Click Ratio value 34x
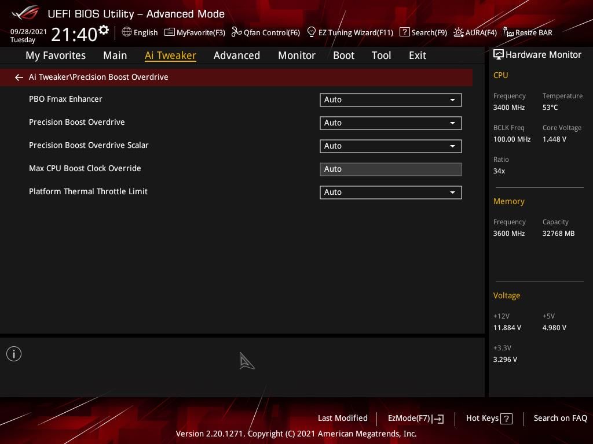Viewport: 593px width, 444px height. [x=499, y=171]
